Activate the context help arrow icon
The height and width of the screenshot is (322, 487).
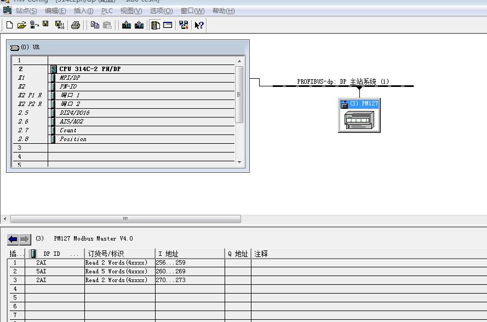[199, 25]
